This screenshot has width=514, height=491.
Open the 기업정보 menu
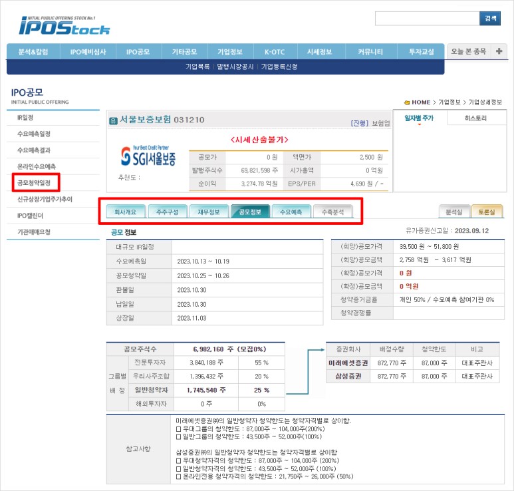[x=230, y=52]
